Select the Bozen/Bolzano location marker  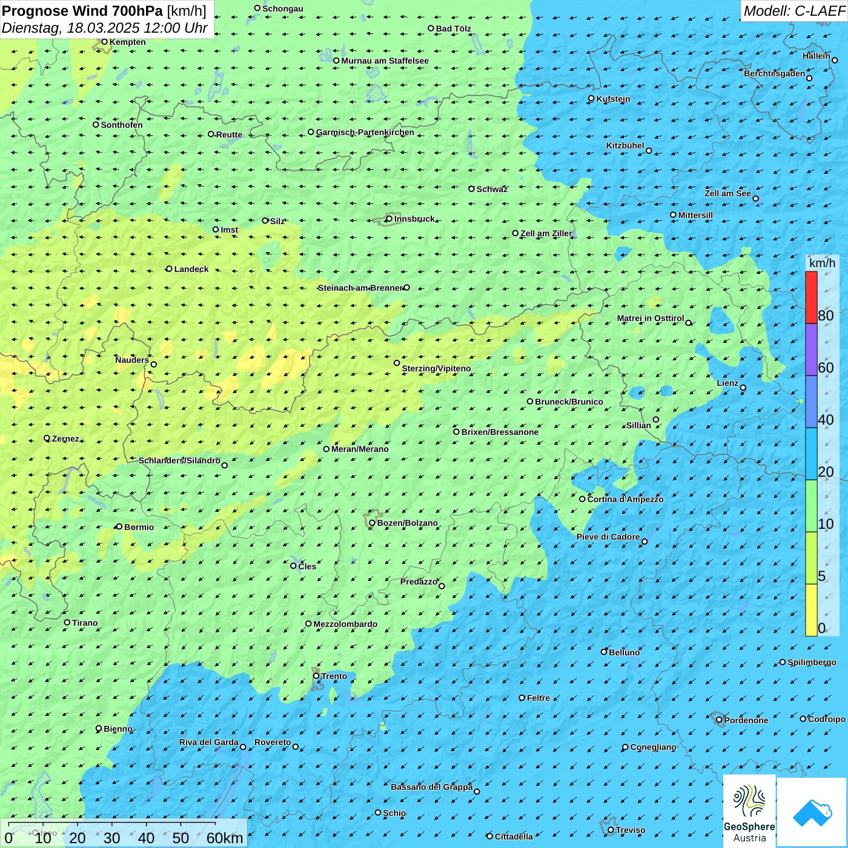point(373,523)
